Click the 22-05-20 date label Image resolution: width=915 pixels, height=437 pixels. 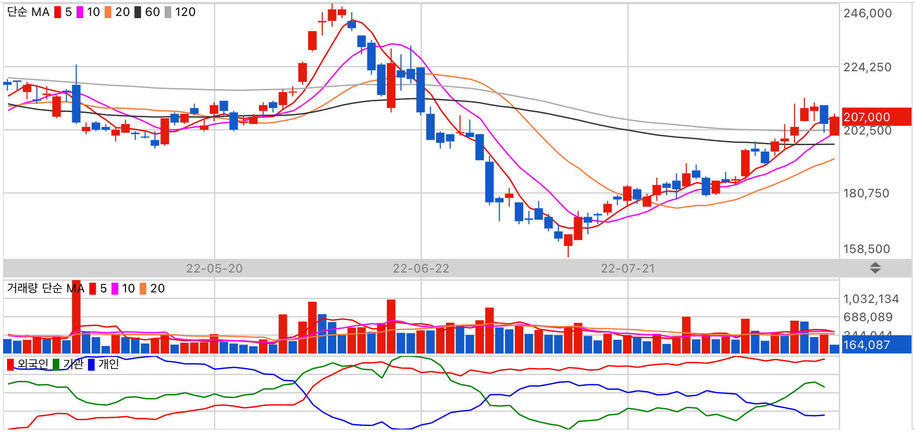click(214, 268)
